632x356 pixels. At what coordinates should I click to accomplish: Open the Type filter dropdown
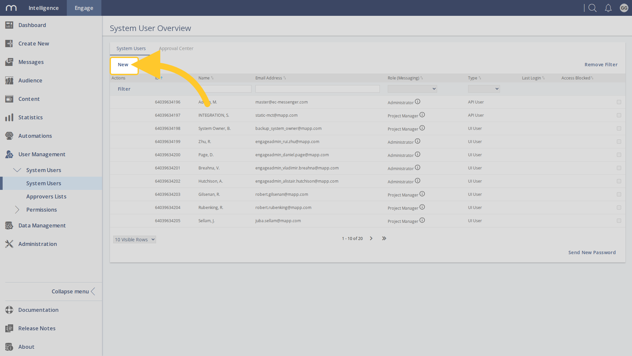coord(484,89)
